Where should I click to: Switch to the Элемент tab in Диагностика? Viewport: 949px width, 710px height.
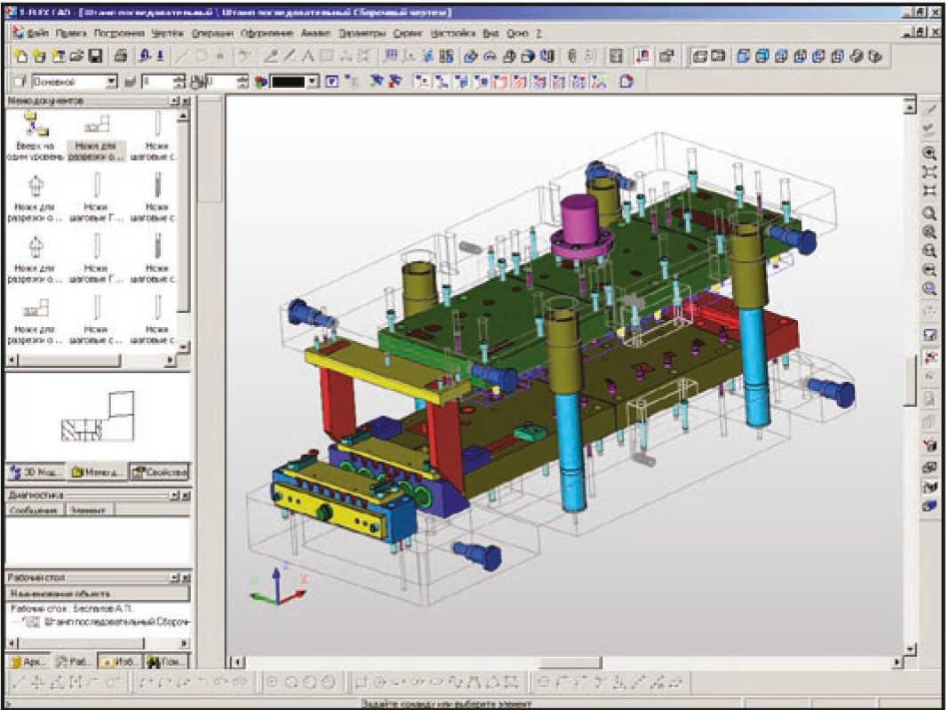pyautogui.click(x=88, y=510)
